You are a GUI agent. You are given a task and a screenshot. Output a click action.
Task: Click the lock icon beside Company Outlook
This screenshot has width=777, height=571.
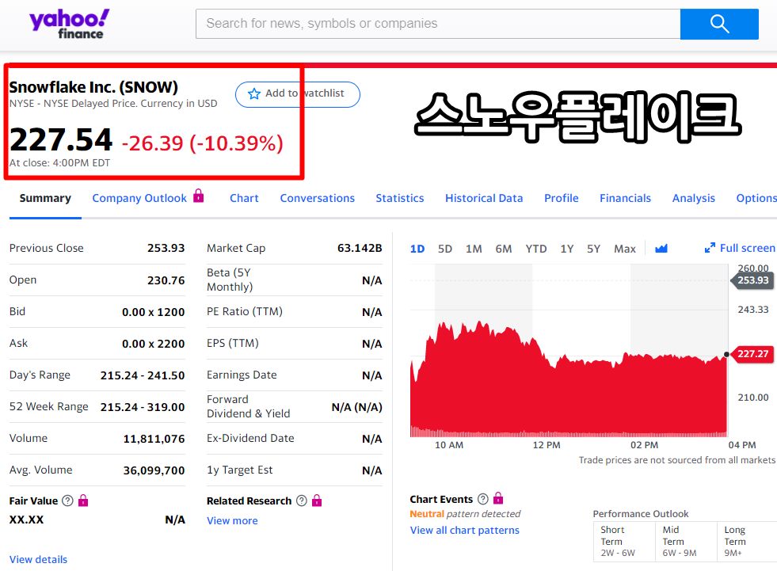[x=198, y=196]
